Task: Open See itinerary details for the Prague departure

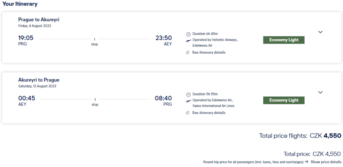Action: [208, 53]
